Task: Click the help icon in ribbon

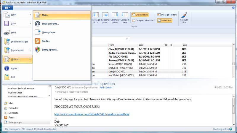Action: point(233,8)
